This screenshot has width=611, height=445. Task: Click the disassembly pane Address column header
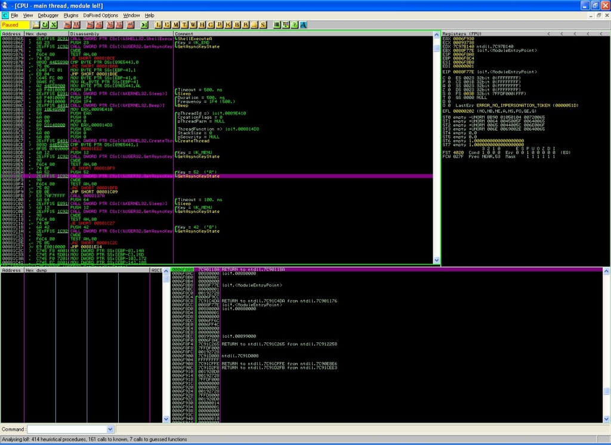13,34
